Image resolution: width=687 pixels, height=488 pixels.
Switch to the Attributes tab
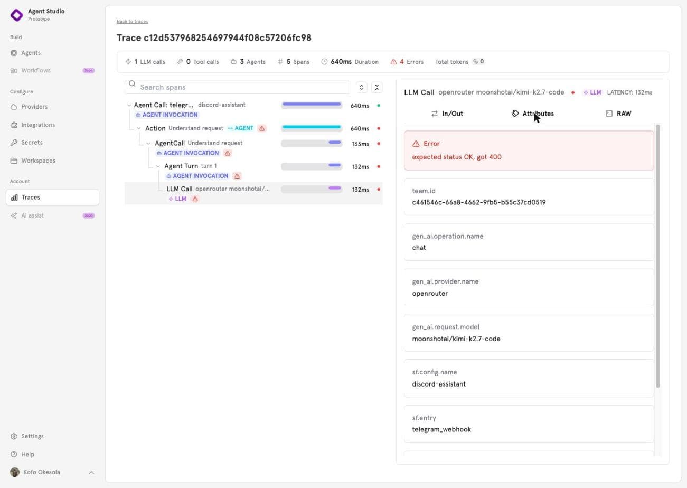532,114
